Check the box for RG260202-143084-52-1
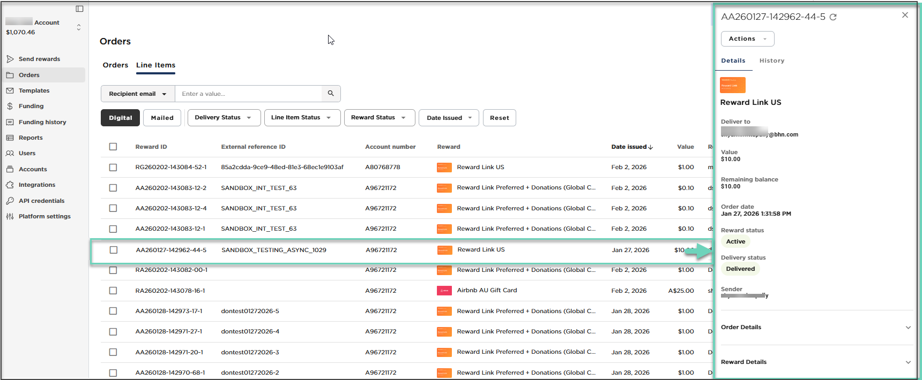 point(113,168)
